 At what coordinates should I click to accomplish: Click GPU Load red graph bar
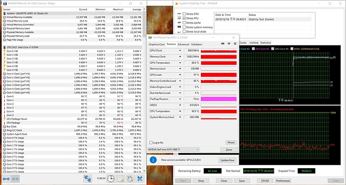tap(219, 75)
